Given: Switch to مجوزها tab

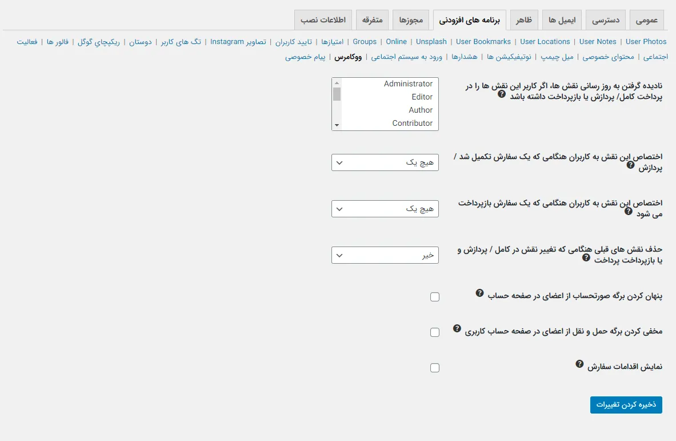Looking at the screenshot, I should [411, 20].
